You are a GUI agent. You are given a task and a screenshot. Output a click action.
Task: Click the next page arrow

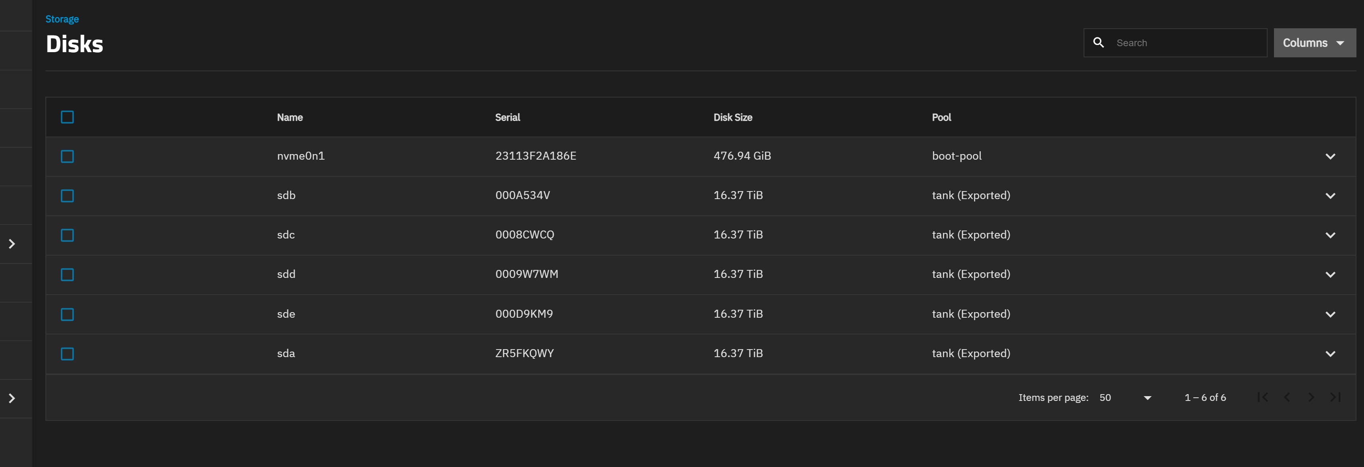point(1311,397)
